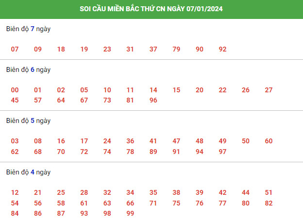
Task: Choose number 96 in the 6-day group
Action: pos(153,100)
